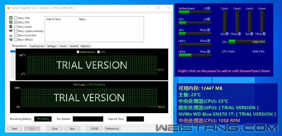Enable the Stress CPU checkbox
Image resolution: width=282 pixels, height=136 pixels.
(x=16, y=18)
